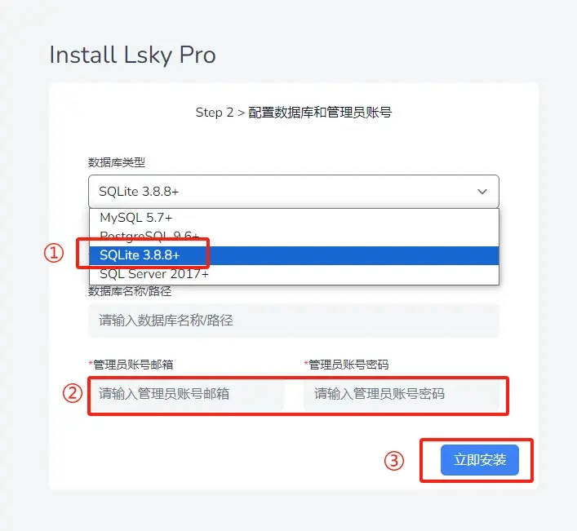Image resolution: width=577 pixels, height=531 pixels.
Task: Click the circled number ③ annotation
Action: [x=394, y=461]
